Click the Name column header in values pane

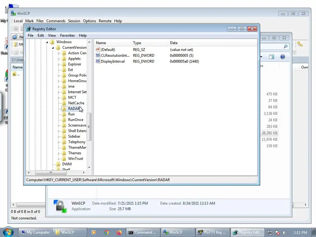tap(113, 43)
